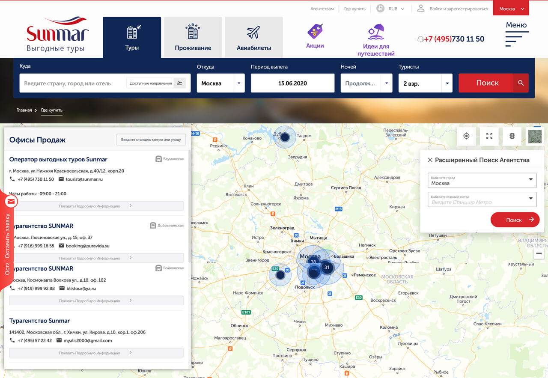Click the map cluster marker labeled 38
Viewport: 548px width, 378px height.
(313, 262)
